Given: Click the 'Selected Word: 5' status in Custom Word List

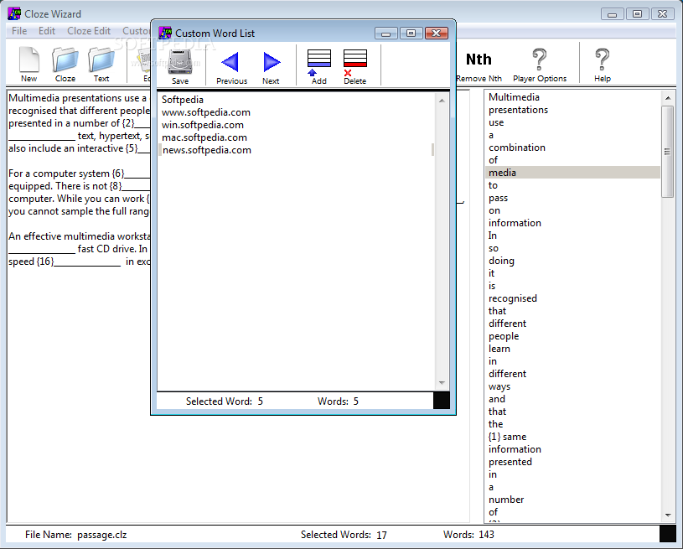Looking at the screenshot, I should point(225,401).
